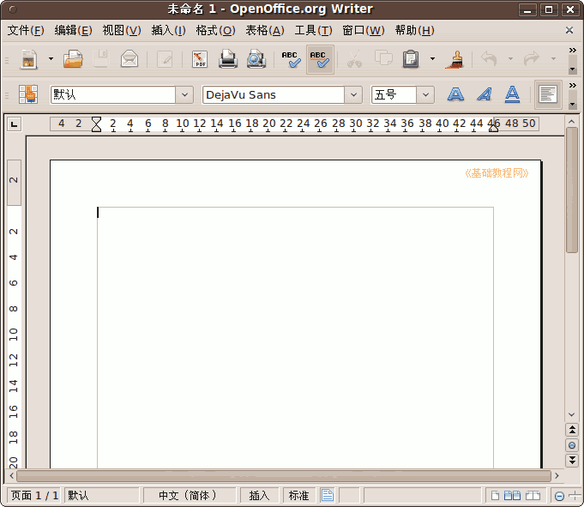Show more formatting toolbar buttons chevron
This screenshot has width=584, height=507.
tap(573, 86)
